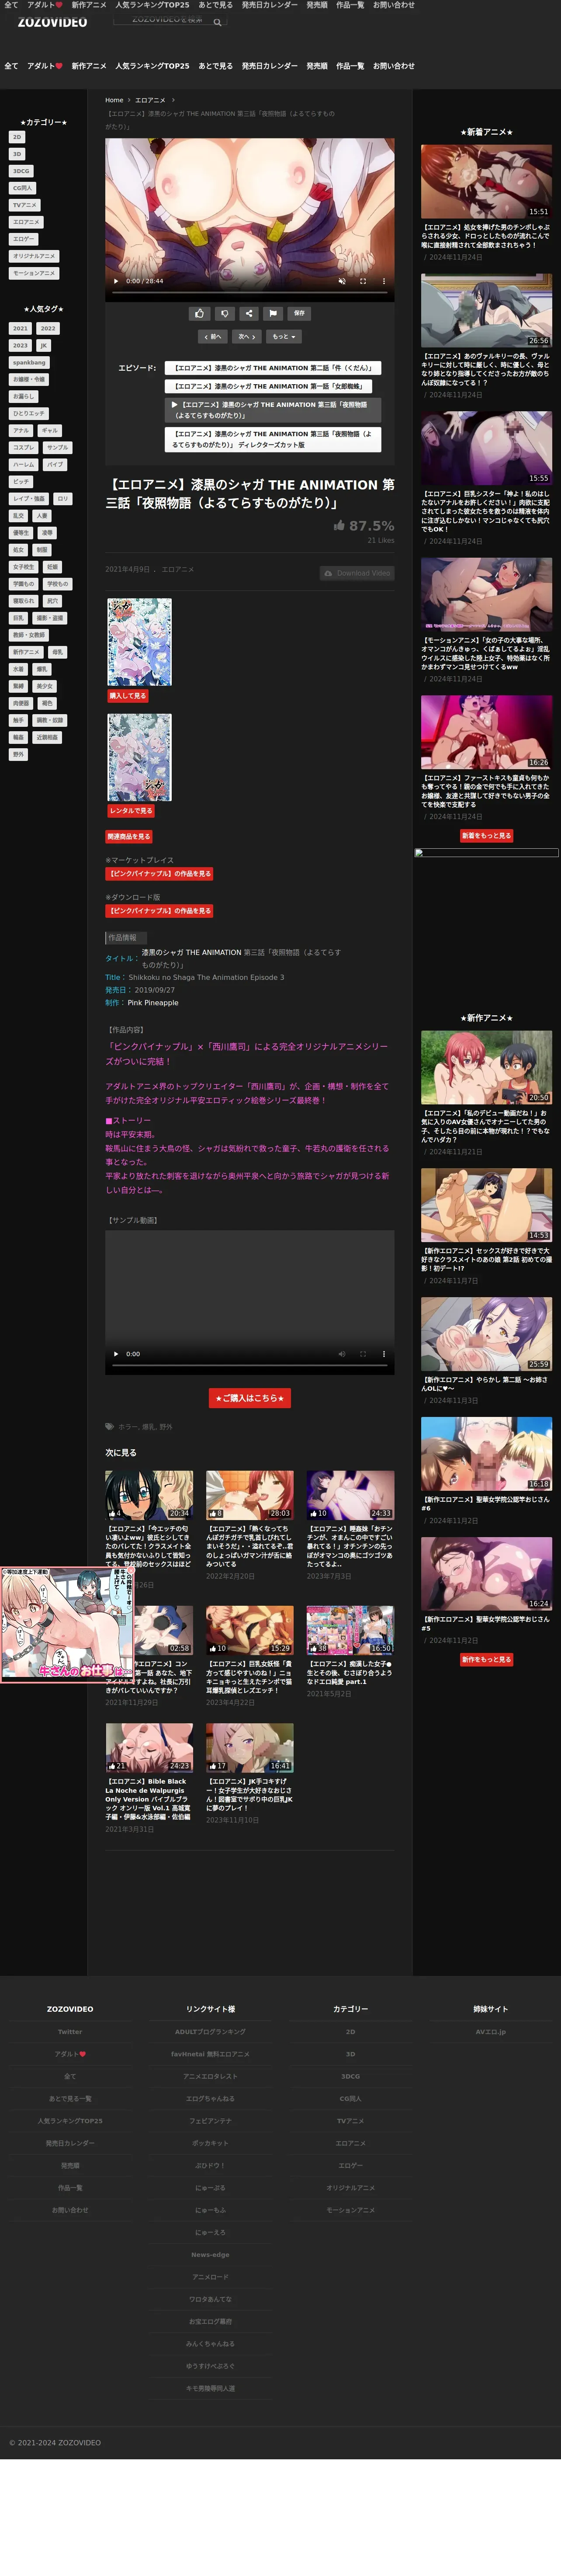561x2576 pixels.
Task: Select the TVアニメ category in sidebar
Action: pyautogui.click(x=25, y=205)
